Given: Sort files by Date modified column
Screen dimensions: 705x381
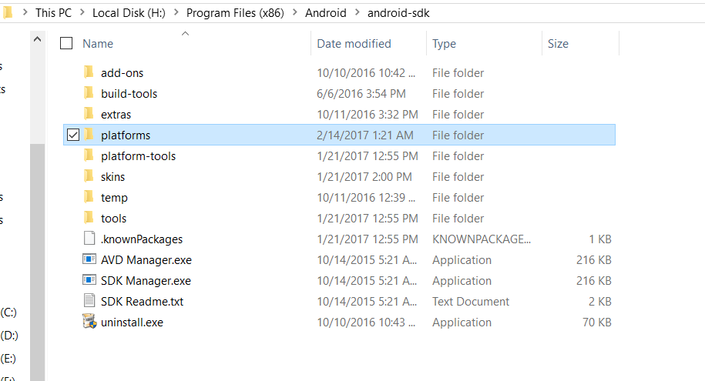Looking at the screenshot, I should 354,44.
